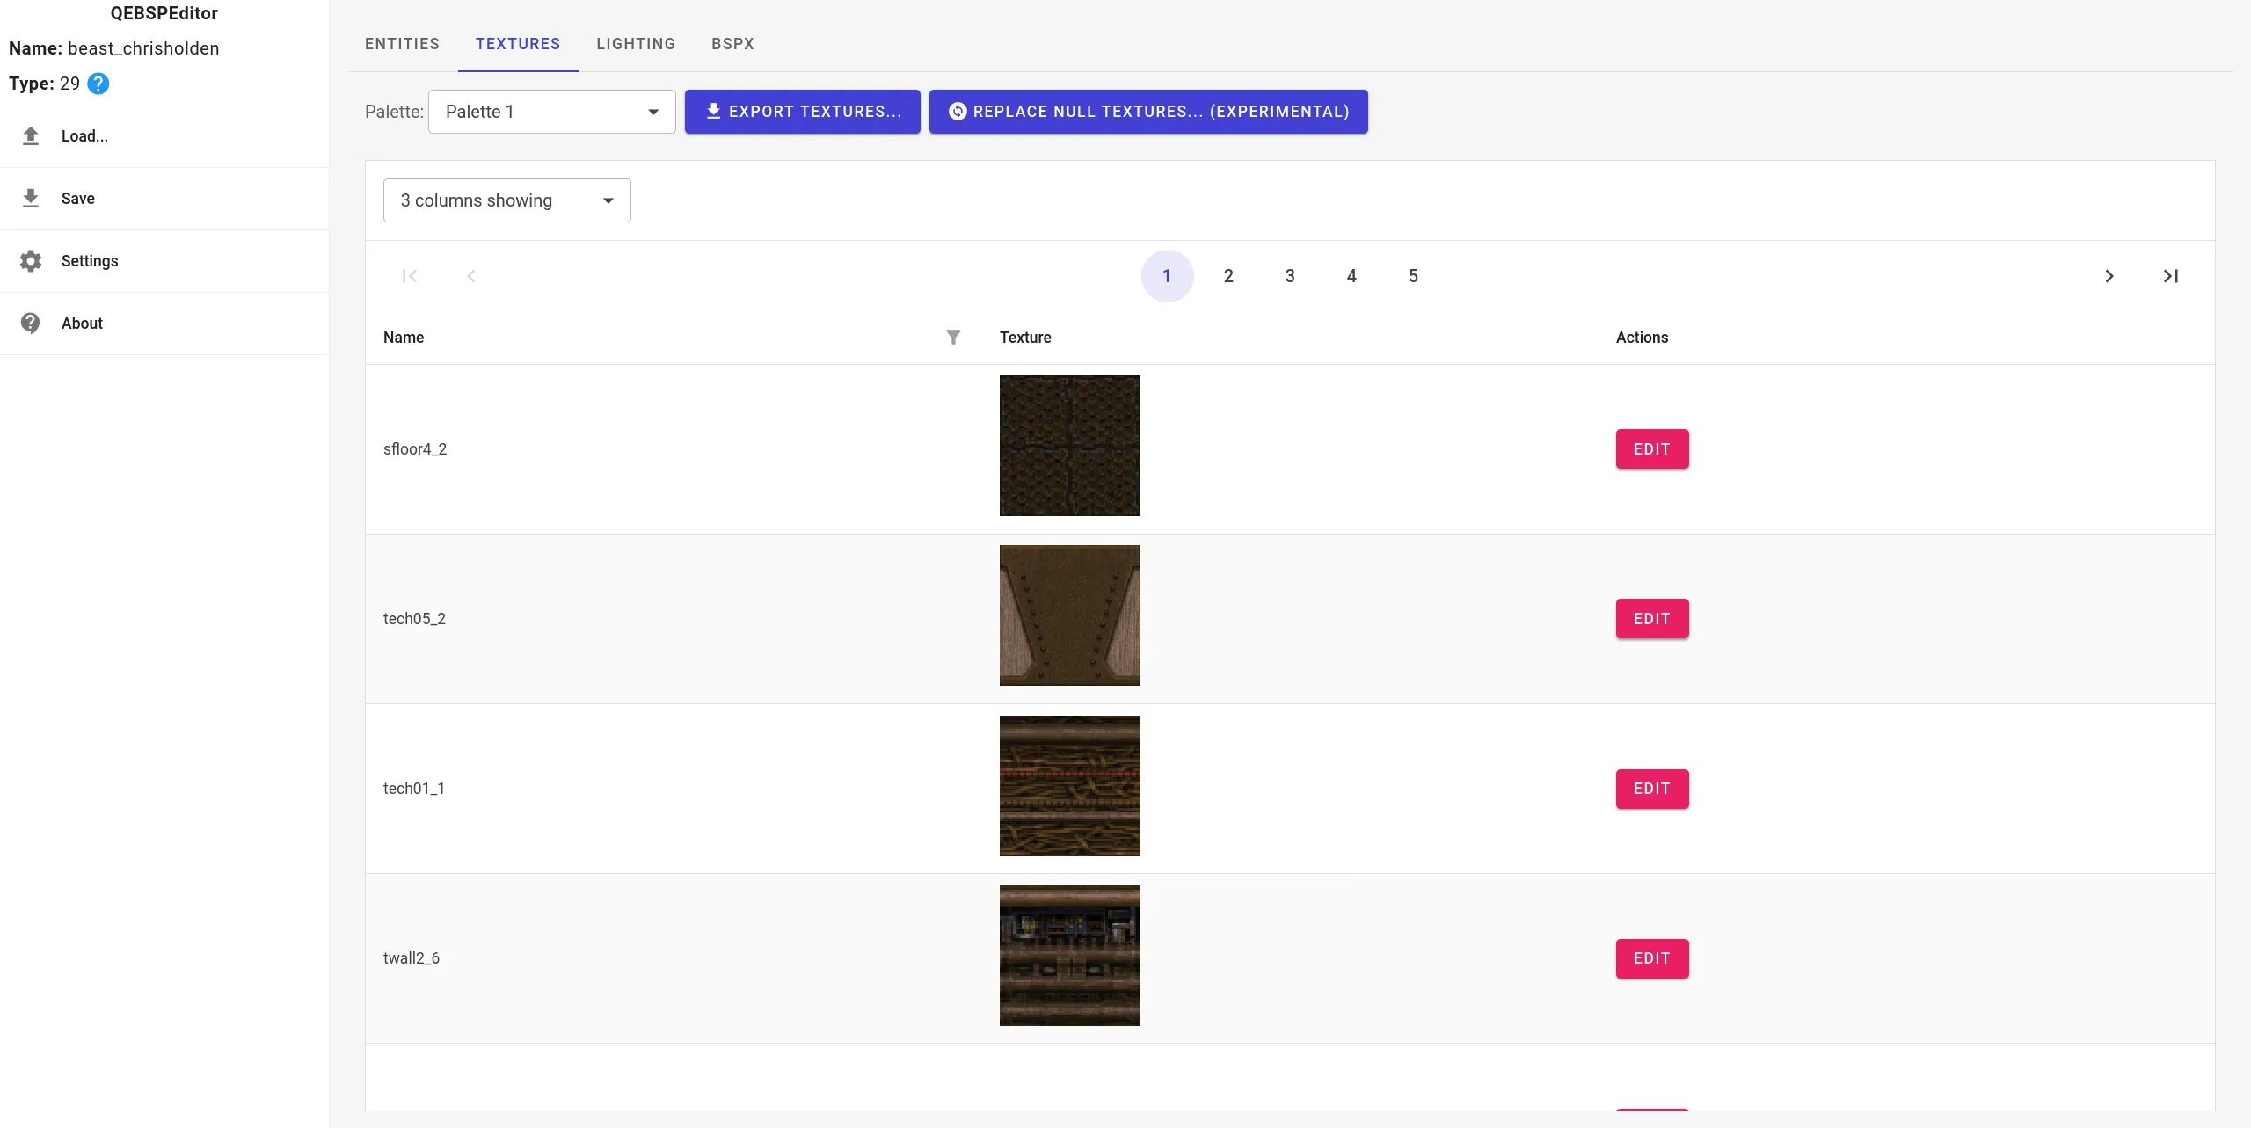
Task: Click the previous page arrow icon
Action: 471,276
